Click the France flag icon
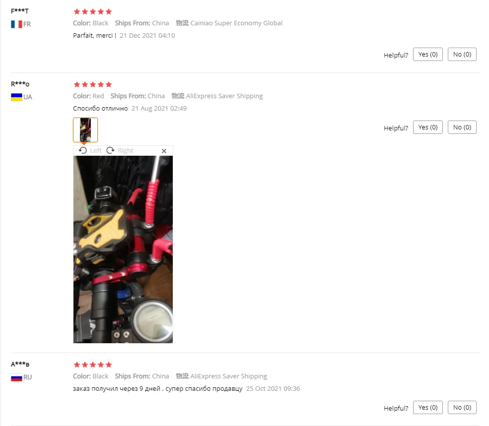The height and width of the screenshot is (426, 489). (16, 24)
